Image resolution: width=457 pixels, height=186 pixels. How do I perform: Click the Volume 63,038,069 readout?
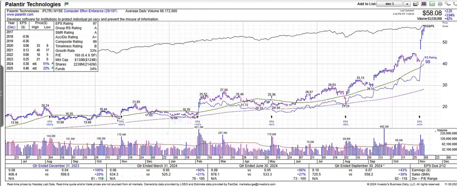click(430, 19)
